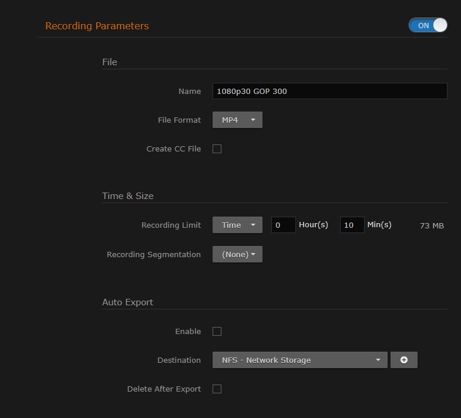Open the Recording Limit Time dropdown

[237, 225]
